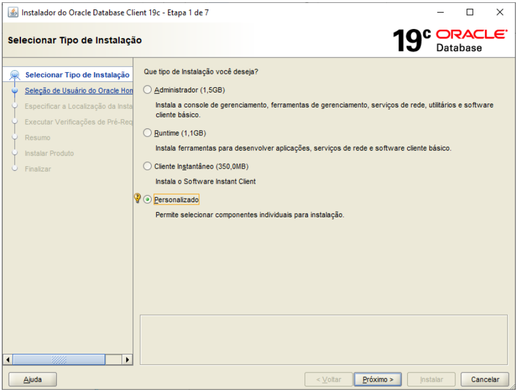Screen dimensions: 517x391
Task: Open the Seleção de Usuário do Oracle Home step
Action: pyautogui.click(x=79, y=90)
